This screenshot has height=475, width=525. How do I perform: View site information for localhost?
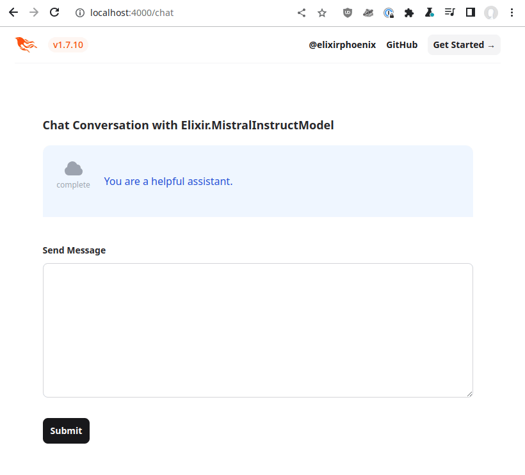coord(79,13)
